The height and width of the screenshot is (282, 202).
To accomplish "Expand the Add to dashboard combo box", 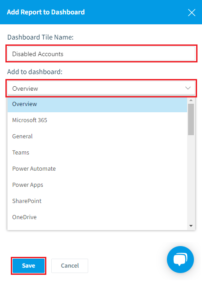I will click(101, 88).
